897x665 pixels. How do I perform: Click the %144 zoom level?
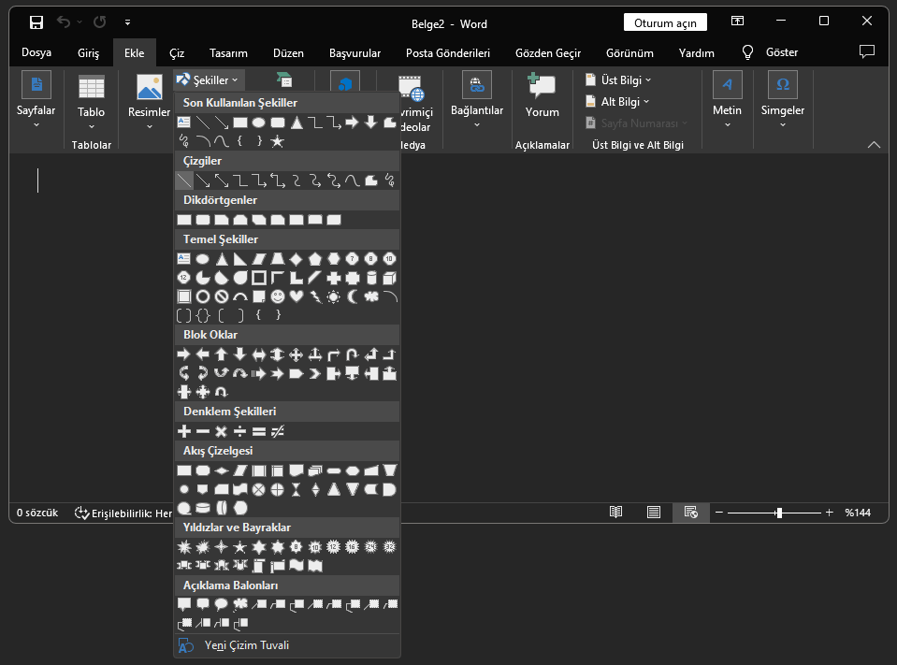(858, 513)
